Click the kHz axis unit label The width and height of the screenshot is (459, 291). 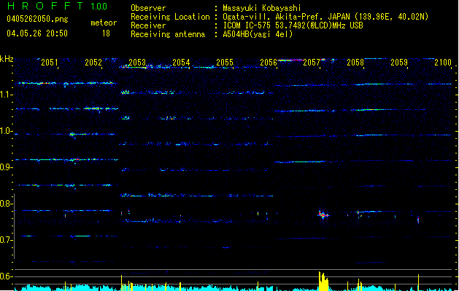click(x=7, y=59)
